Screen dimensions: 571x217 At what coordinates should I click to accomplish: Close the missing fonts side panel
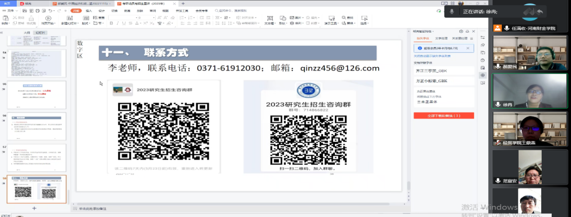473,31
